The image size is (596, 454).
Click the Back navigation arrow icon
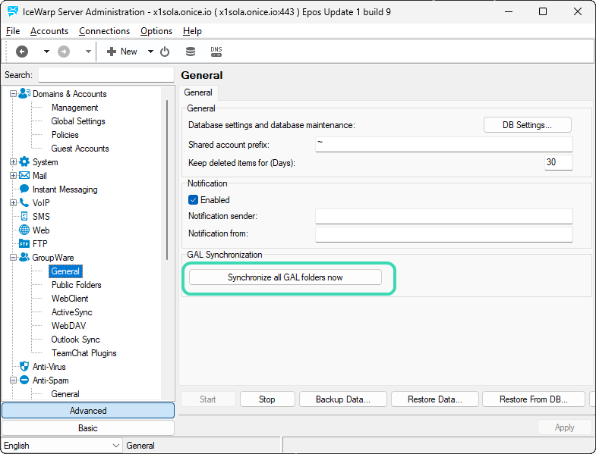(x=22, y=52)
